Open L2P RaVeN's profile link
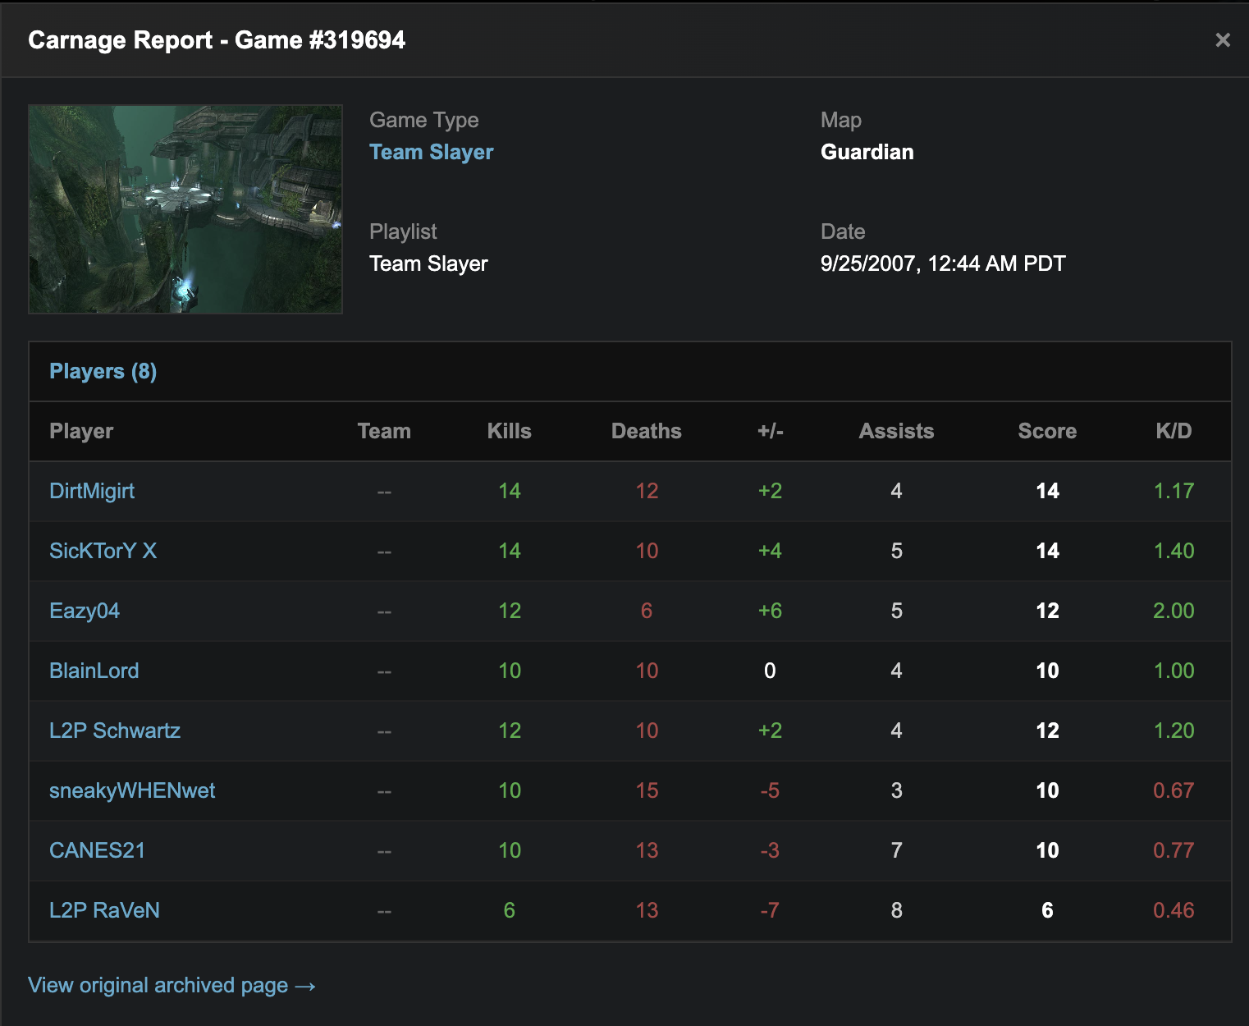 pos(105,910)
